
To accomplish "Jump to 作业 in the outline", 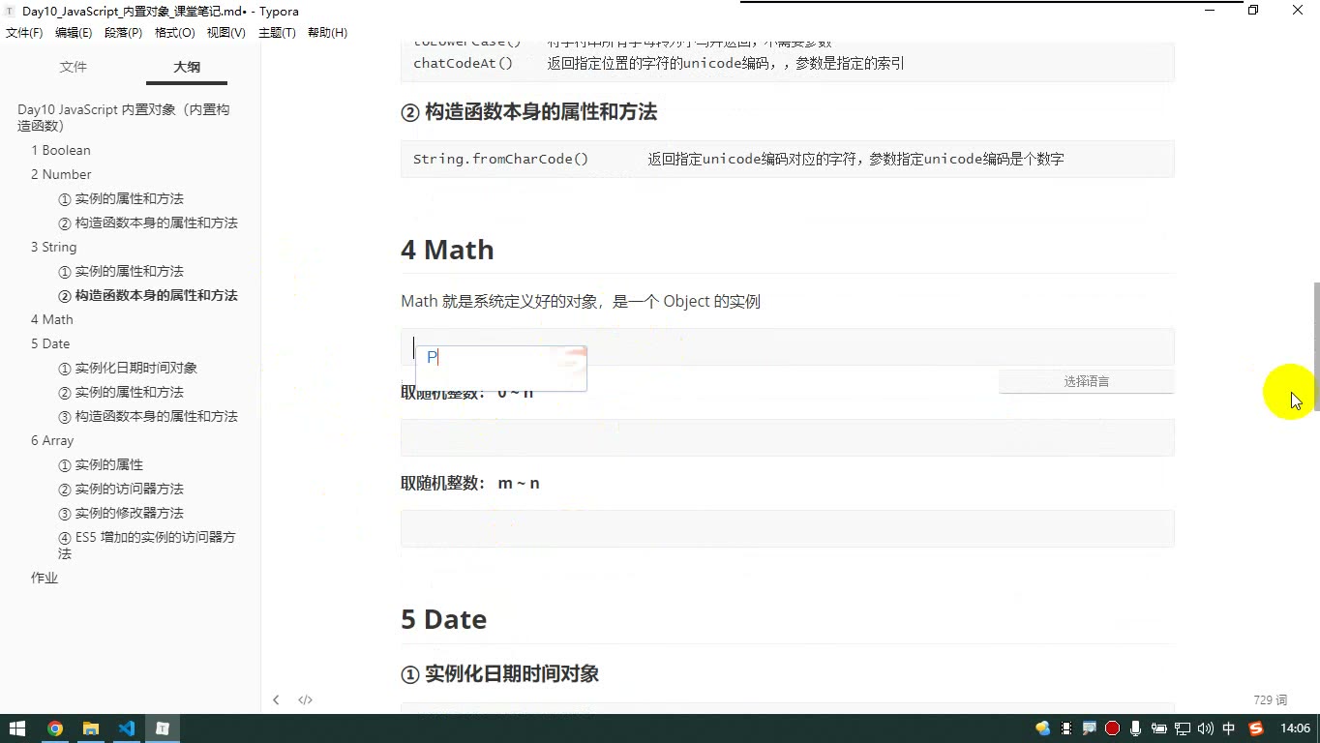I will pos(45,578).
